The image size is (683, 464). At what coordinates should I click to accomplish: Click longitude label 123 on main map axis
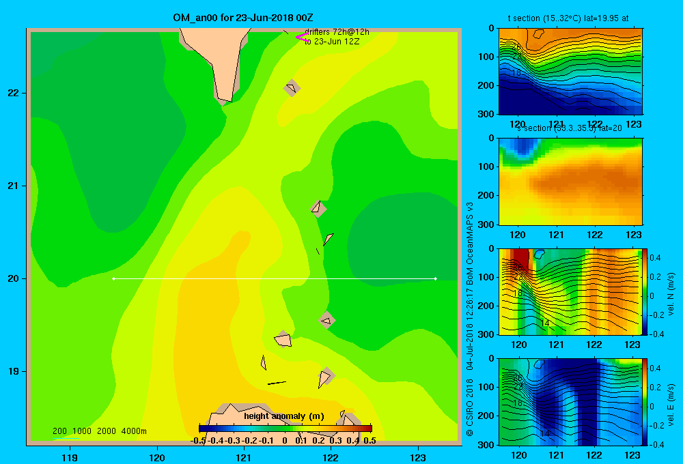click(x=418, y=457)
